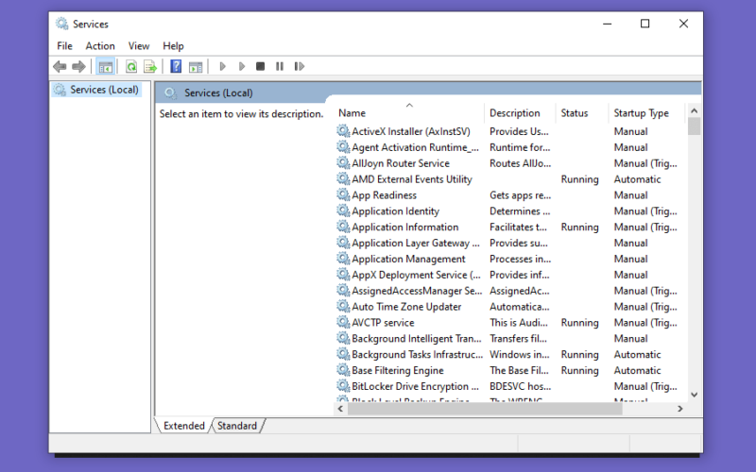Viewport: 756px width, 472px height.
Task: Click the Back arrow toolbar icon
Action: coord(60,66)
